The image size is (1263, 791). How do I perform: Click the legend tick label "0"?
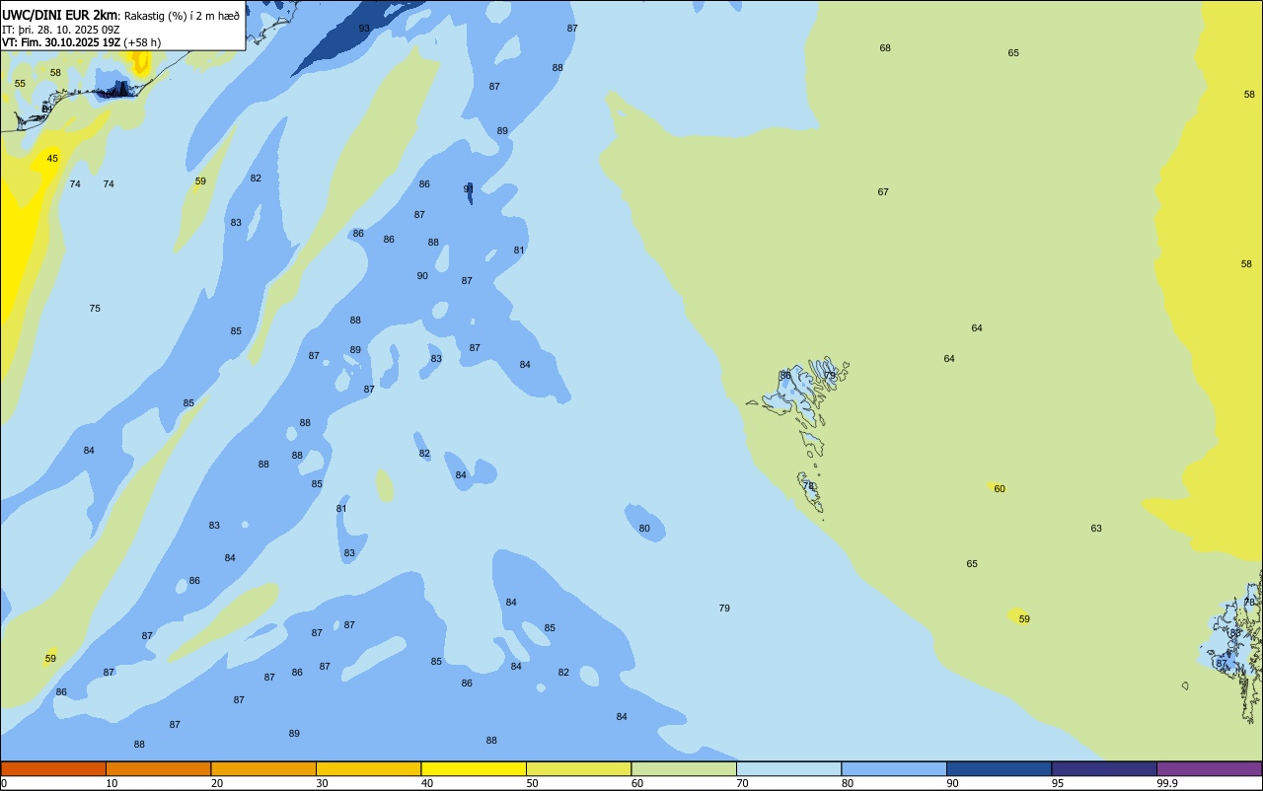(x=4, y=783)
